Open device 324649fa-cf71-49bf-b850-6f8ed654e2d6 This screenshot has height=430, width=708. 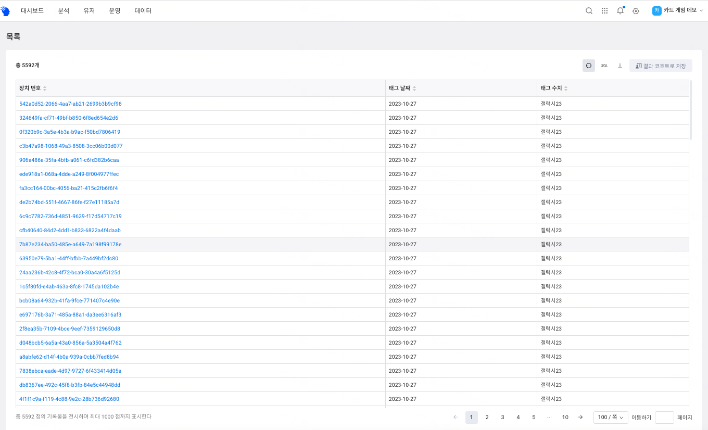click(x=69, y=118)
